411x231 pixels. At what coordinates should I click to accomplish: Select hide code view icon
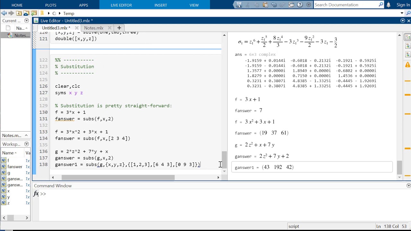408,55
